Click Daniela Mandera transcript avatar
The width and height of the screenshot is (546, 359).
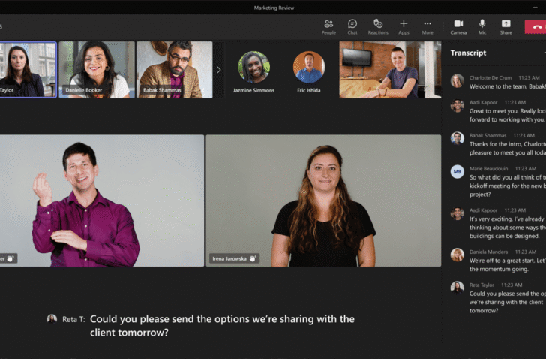pos(457,255)
